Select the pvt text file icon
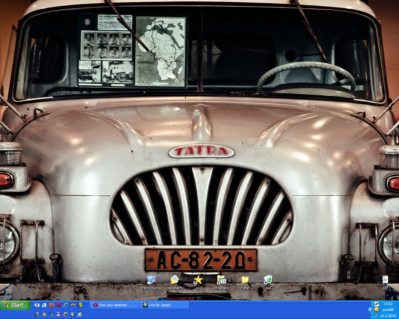 (386, 283)
